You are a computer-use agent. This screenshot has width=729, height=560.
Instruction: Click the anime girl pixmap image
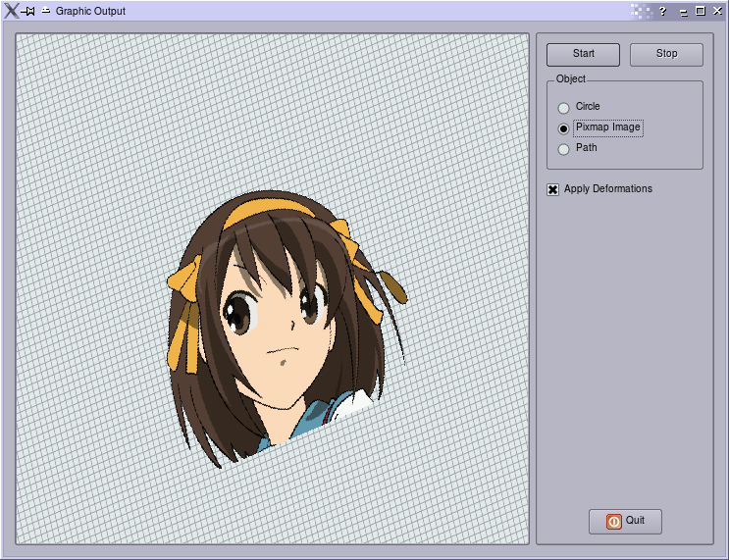pos(286,328)
